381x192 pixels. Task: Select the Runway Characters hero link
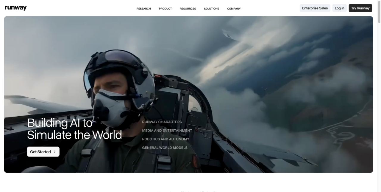162,122
